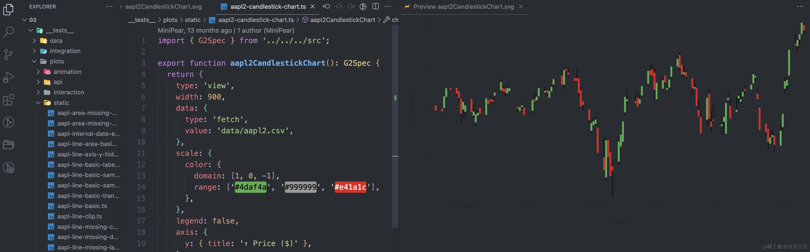The width and height of the screenshot is (810, 252).
Task: Click the circular Git history editor icon
Action: coord(363,6)
